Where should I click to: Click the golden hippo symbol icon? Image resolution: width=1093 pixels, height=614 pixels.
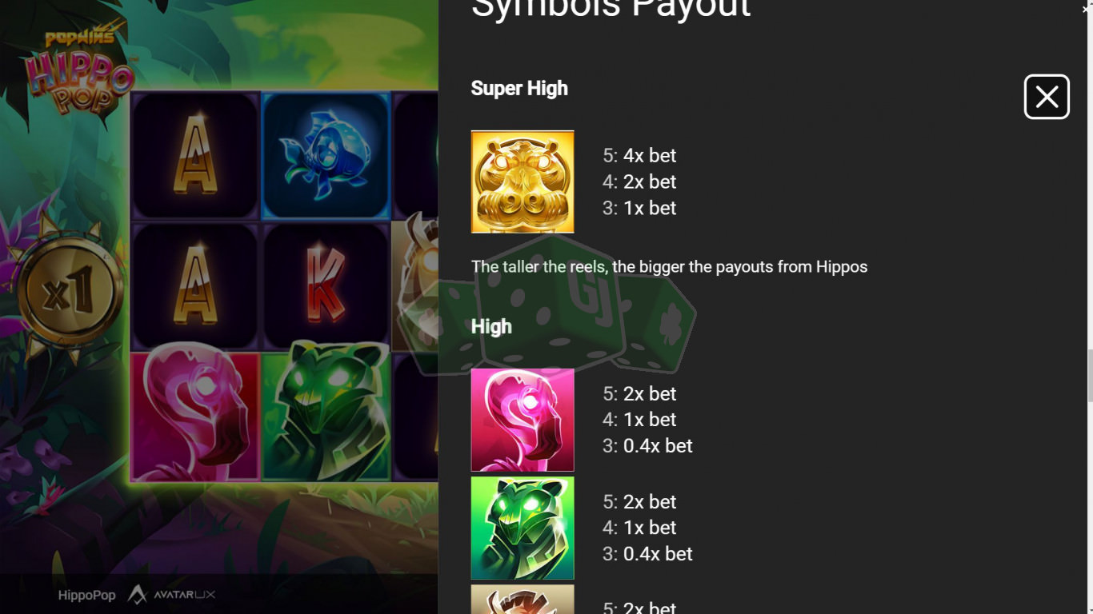[522, 181]
